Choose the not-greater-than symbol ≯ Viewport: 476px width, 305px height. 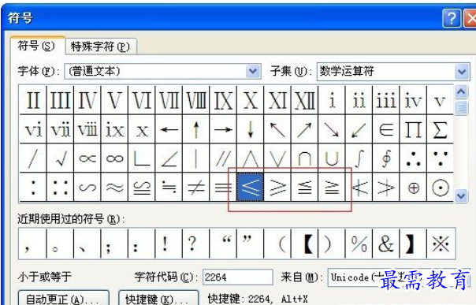pyautogui.click(x=386, y=187)
